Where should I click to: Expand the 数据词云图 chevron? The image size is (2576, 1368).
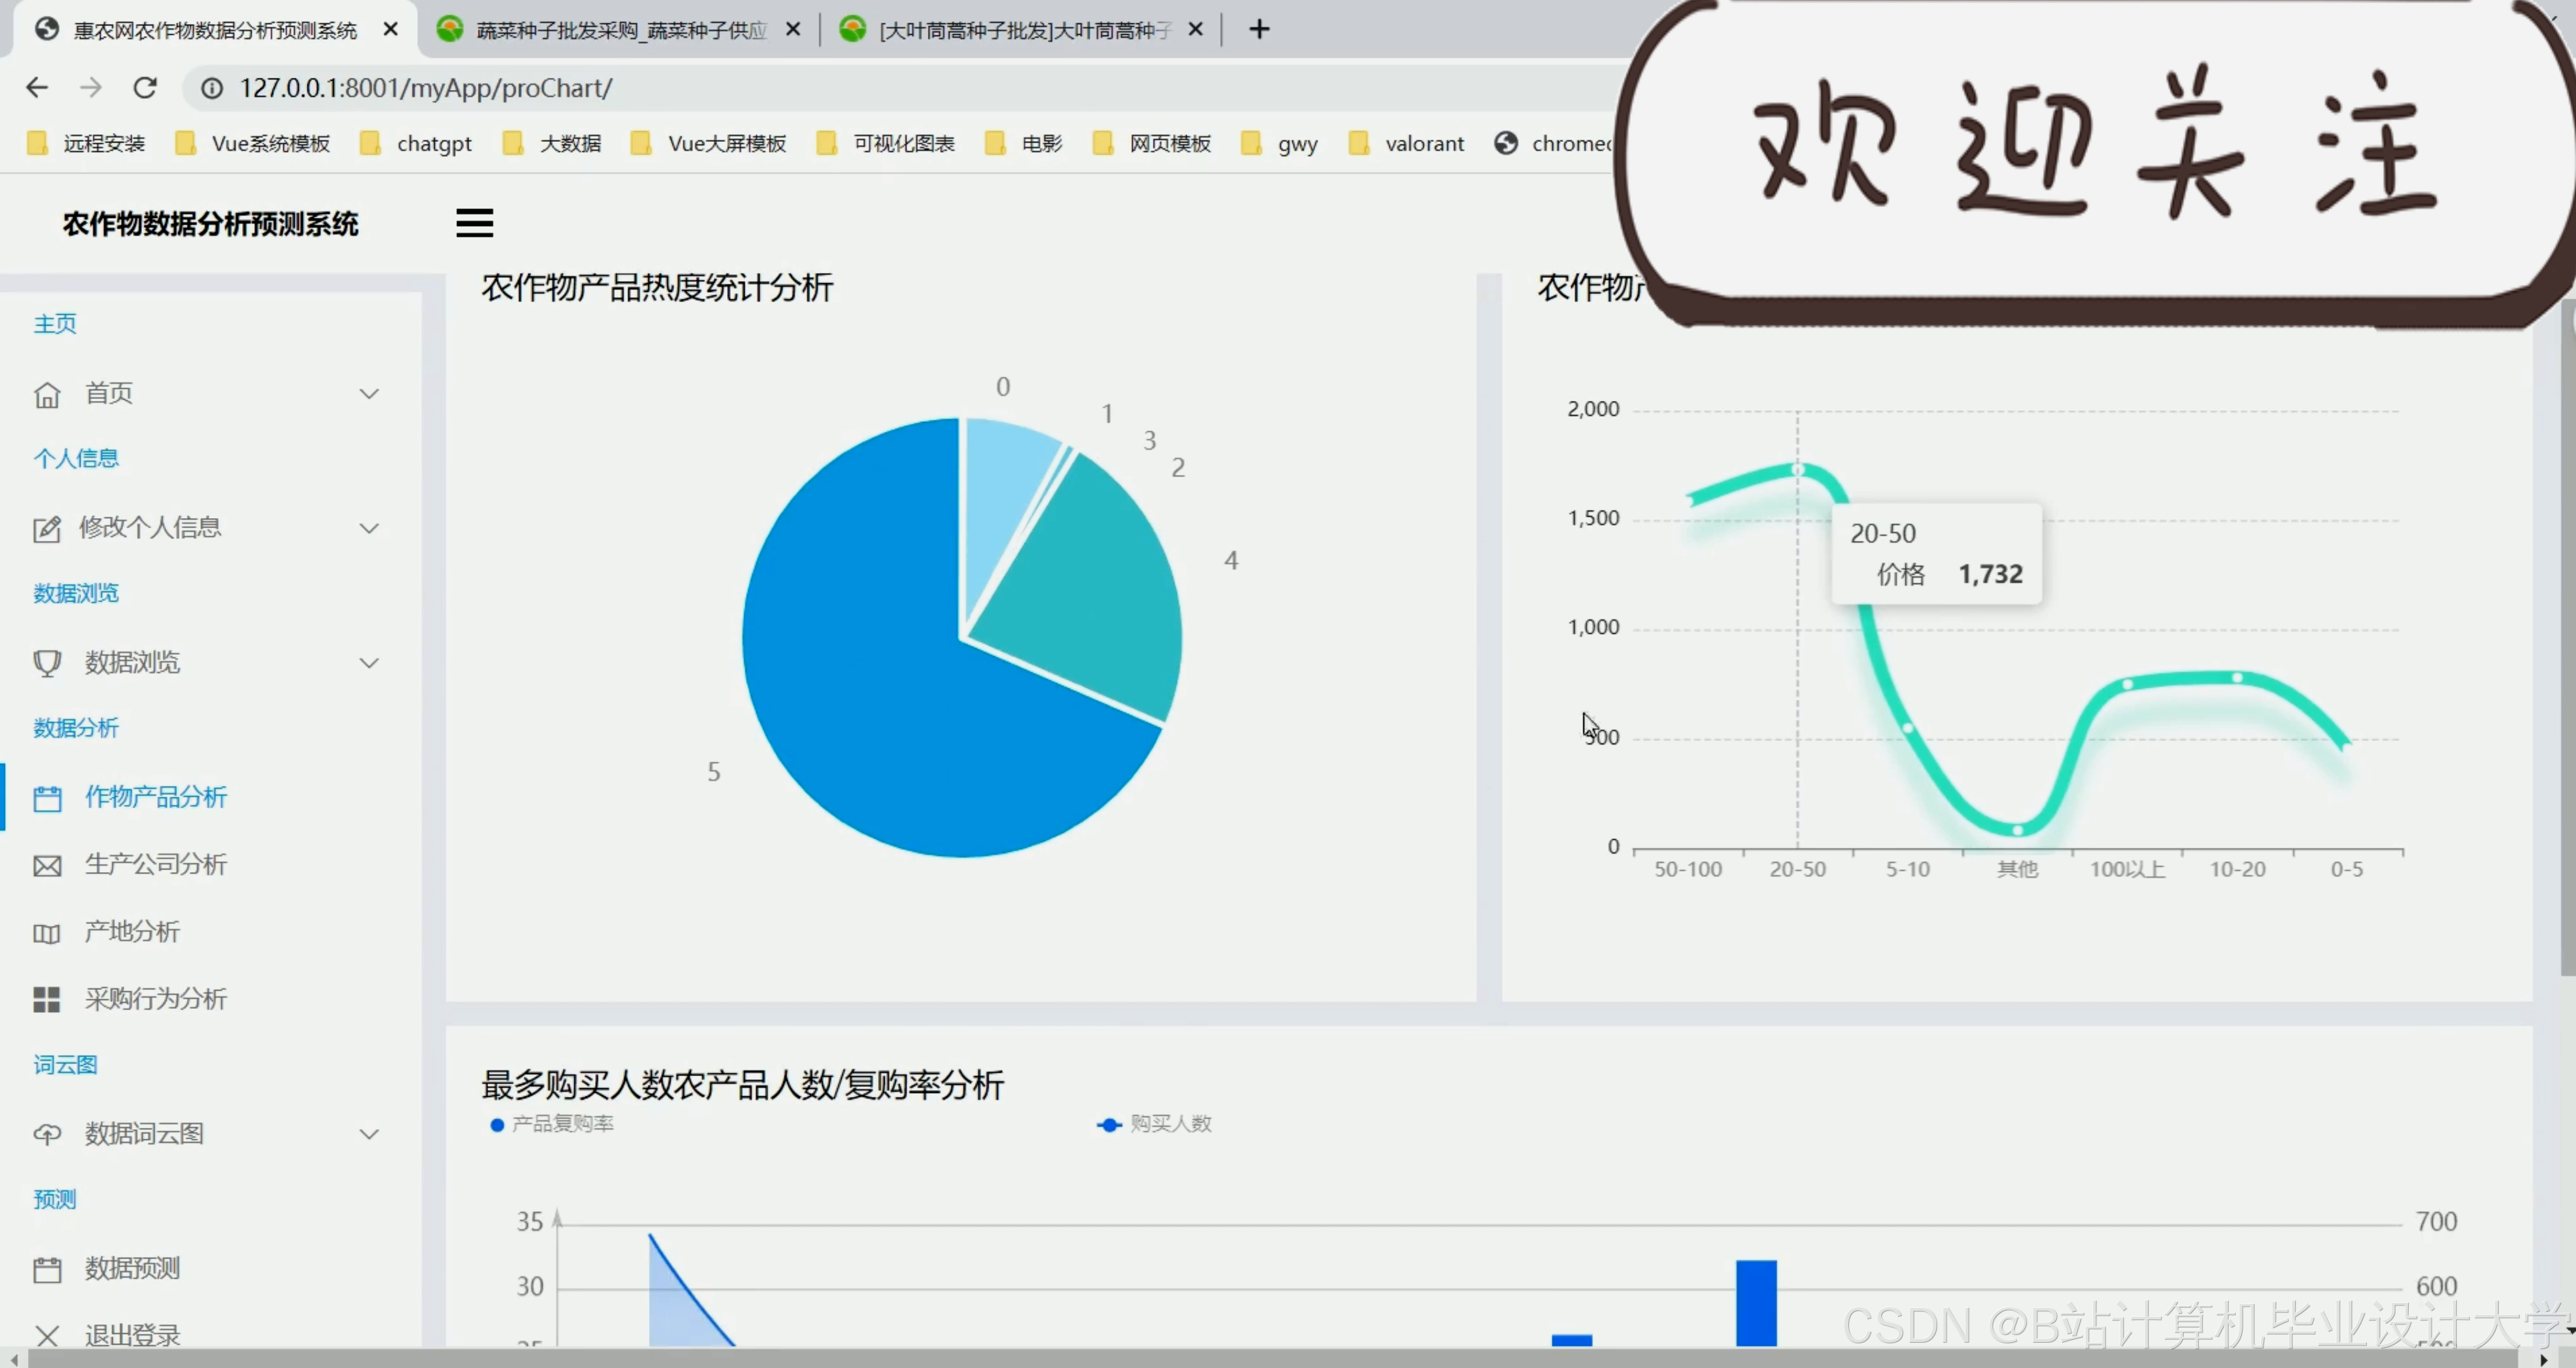(x=369, y=1134)
